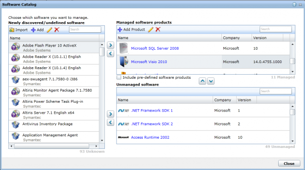
Task: Click pencil edit icon next to Add
Action: pos(49,30)
